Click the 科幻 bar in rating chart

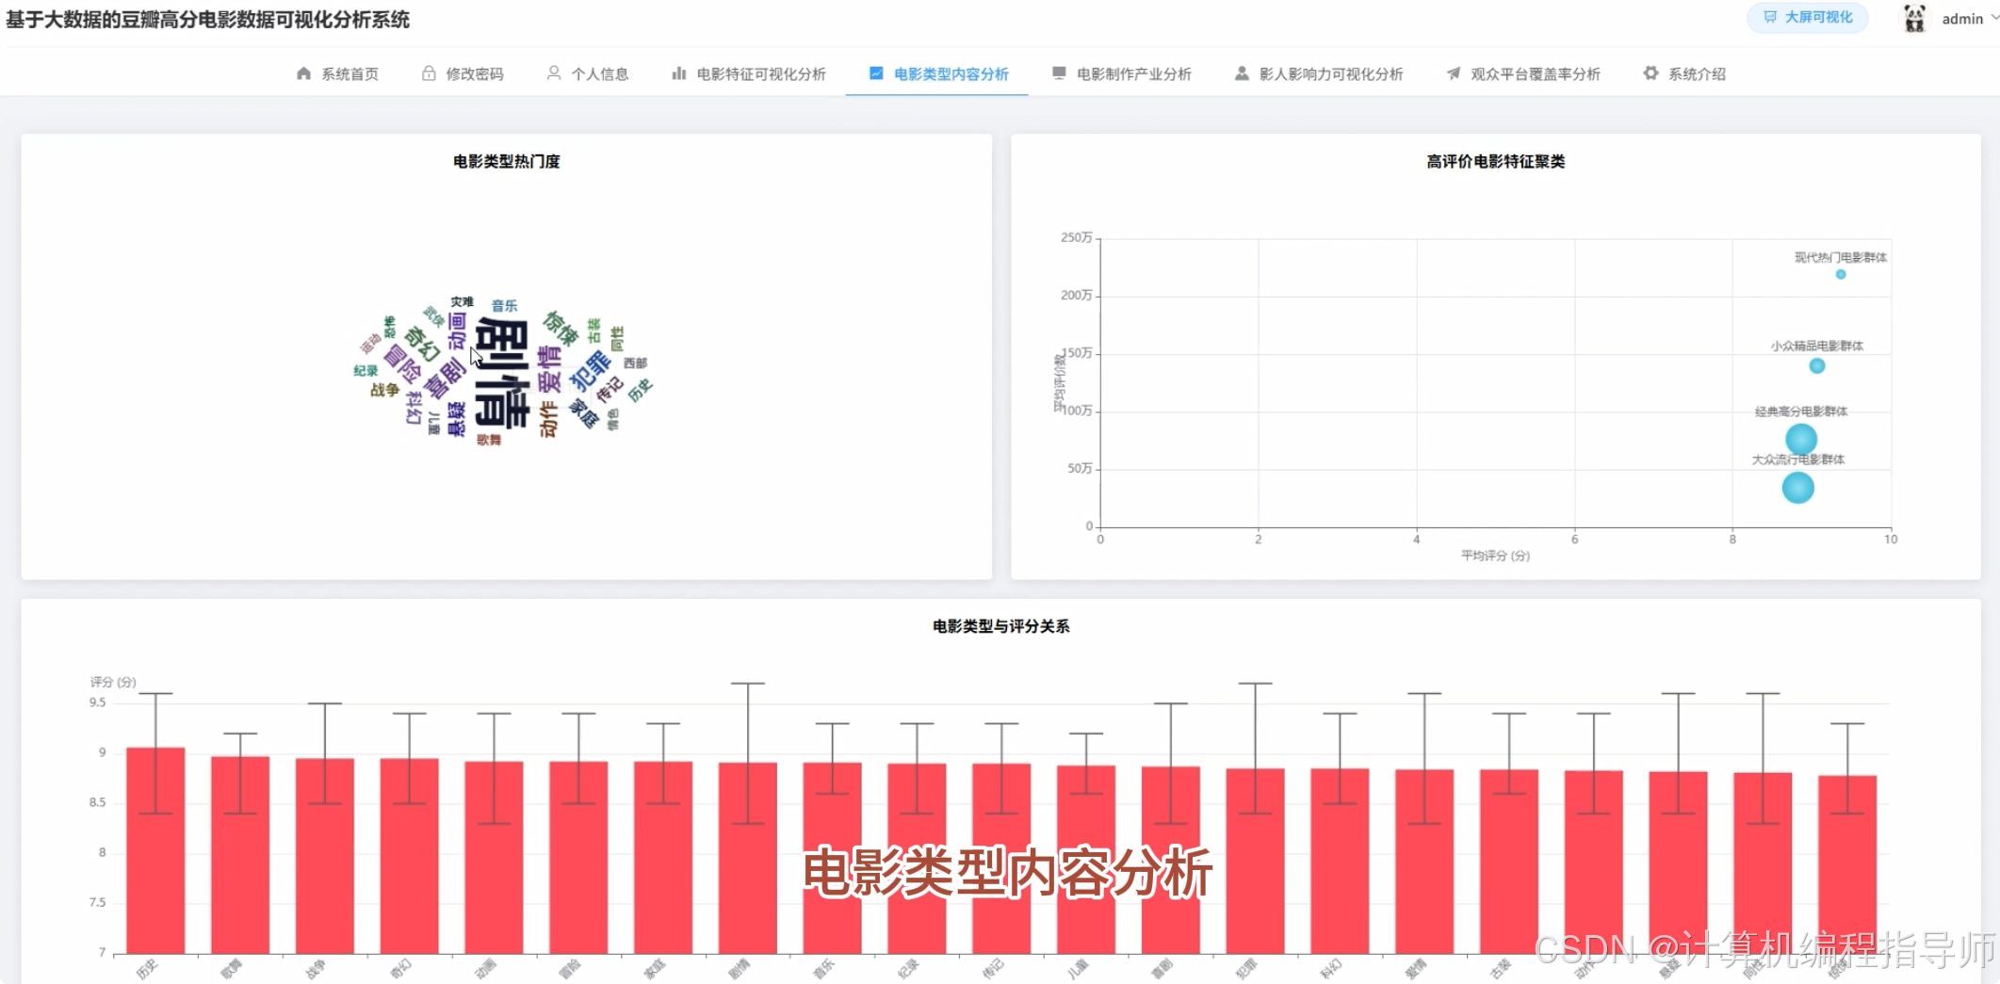tap(1340, 861)
